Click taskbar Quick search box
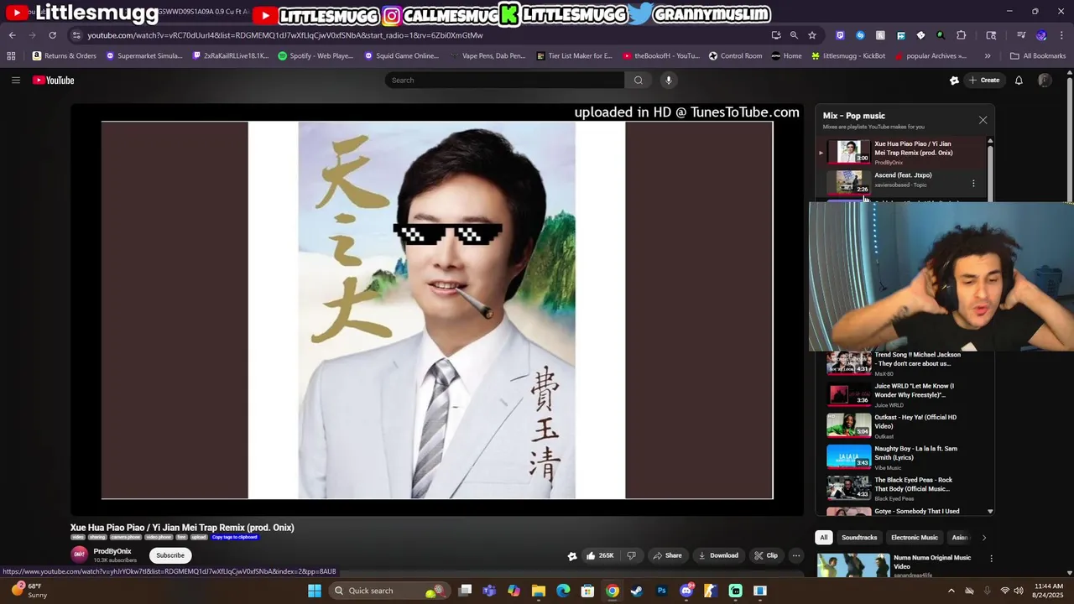Image resolution: width=1074 pixels, height=604 pixels. coord(389,591)
